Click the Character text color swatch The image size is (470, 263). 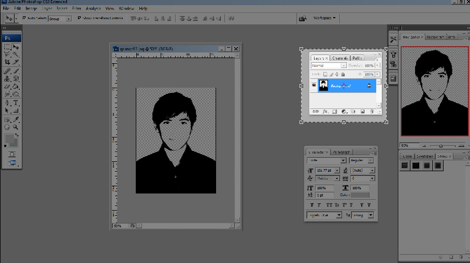(x=360, y=195)
